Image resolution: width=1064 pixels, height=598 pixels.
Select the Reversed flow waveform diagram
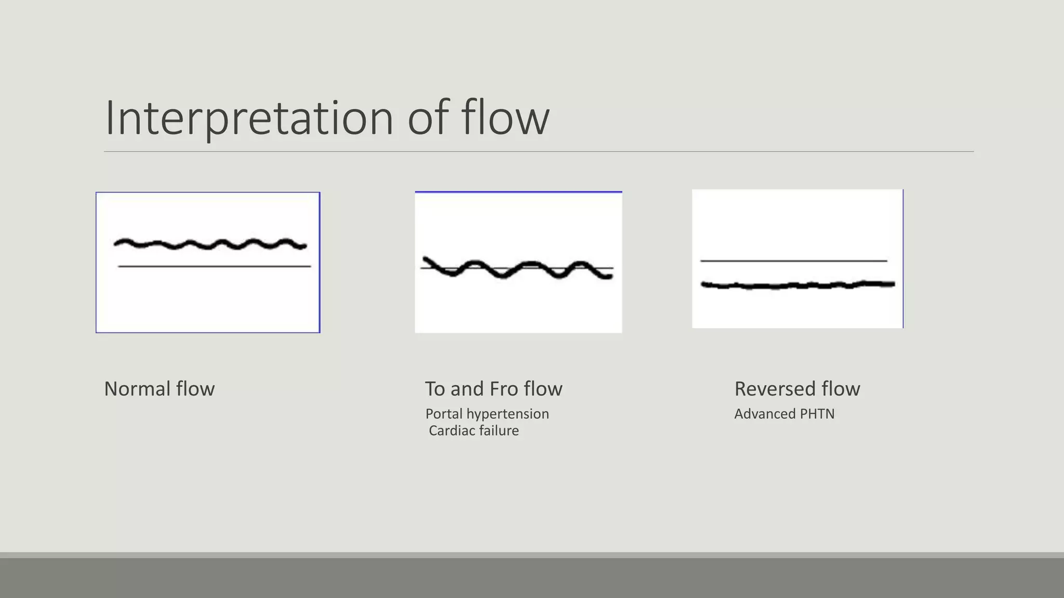797,259
